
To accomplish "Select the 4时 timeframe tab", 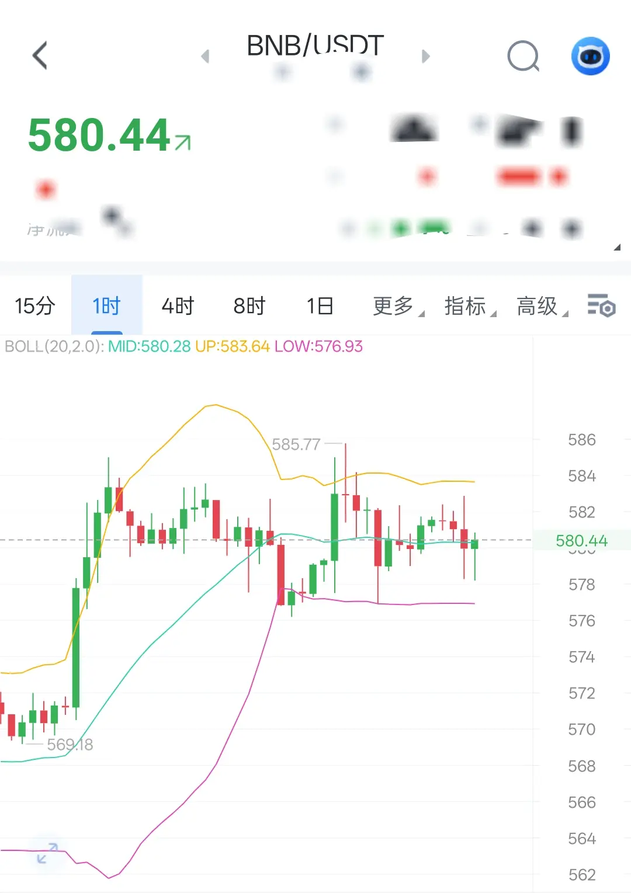I will point(178,305).
